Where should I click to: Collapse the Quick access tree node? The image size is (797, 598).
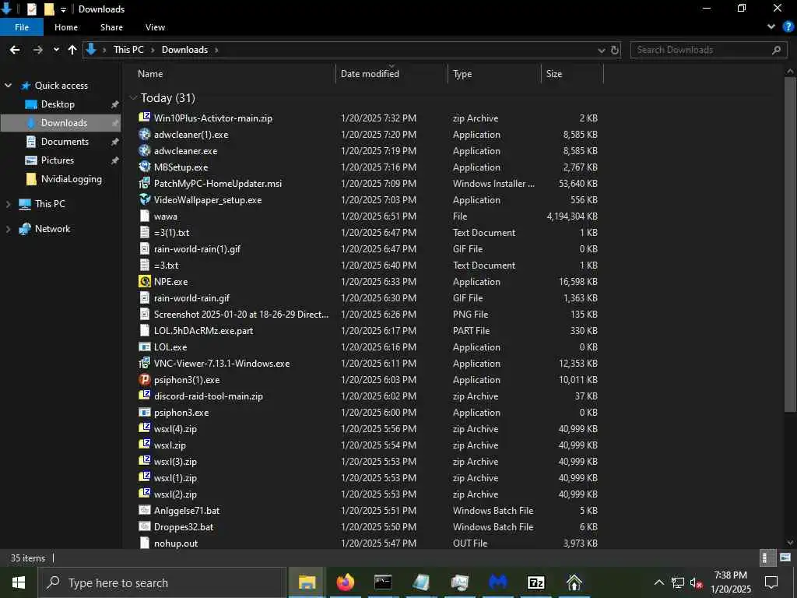[x=8, y=86]
